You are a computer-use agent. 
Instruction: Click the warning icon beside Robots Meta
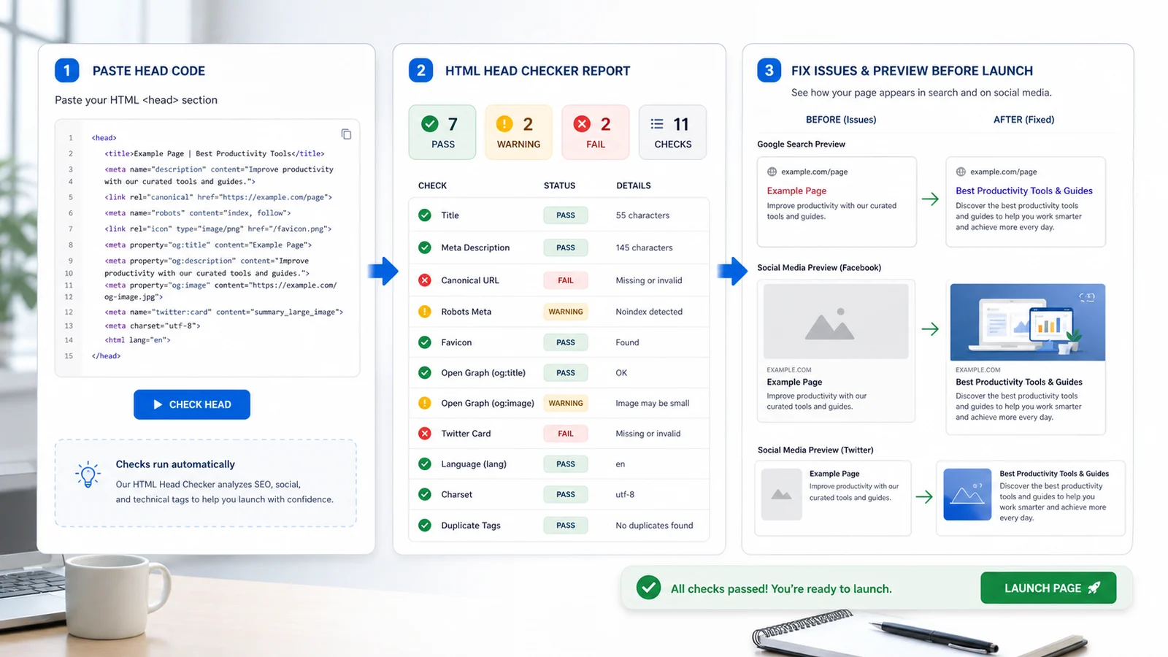(x=425, y=312)
